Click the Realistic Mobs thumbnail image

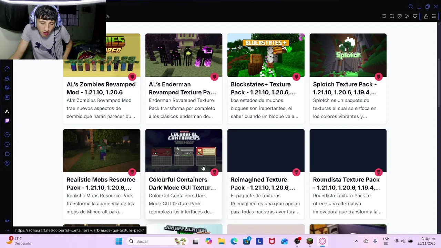tap(102, 151)
